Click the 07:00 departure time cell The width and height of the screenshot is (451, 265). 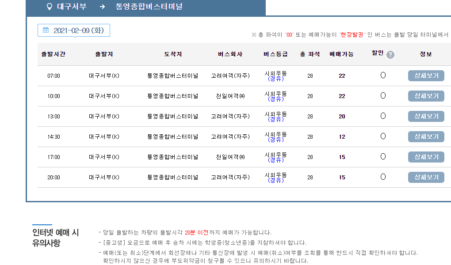[54, 76]
